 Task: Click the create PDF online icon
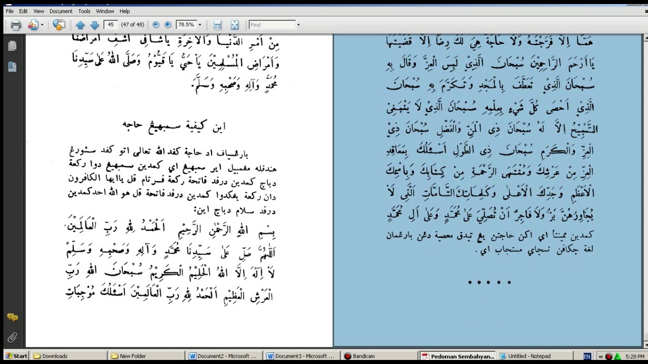(59, 25)
